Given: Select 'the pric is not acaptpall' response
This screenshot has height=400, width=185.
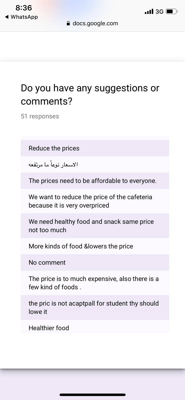Looking at the screenshot, I should (x=95, y=307).
